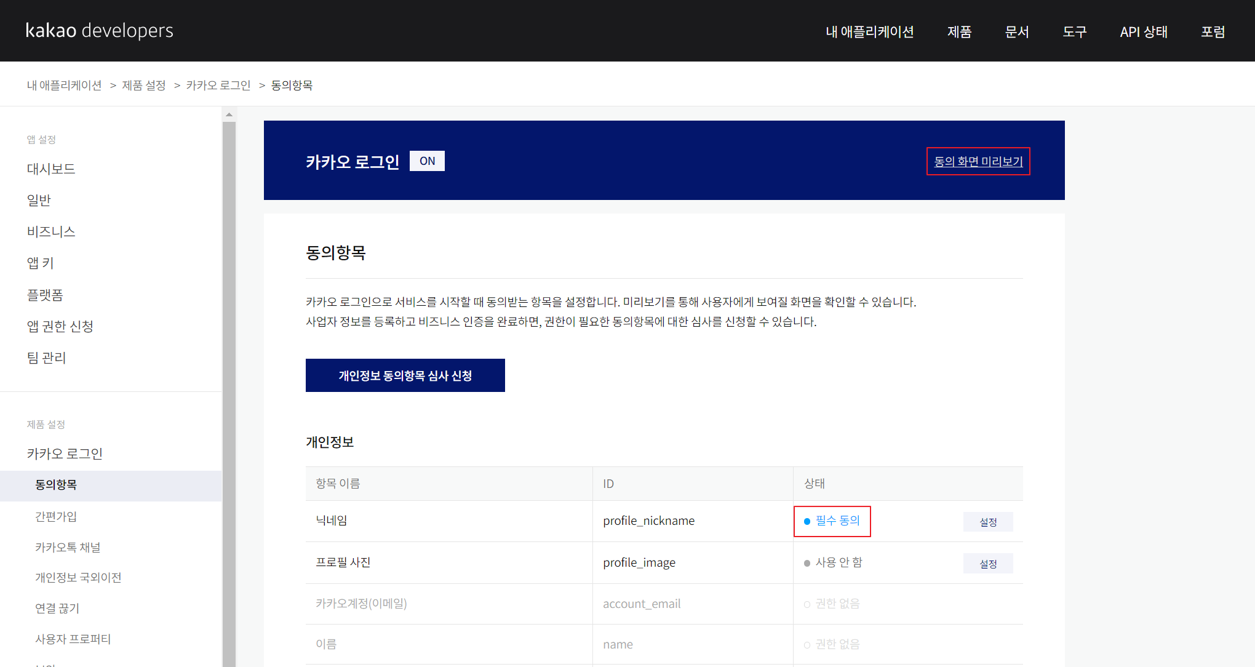Select 카카오톡 채널 sidebar sub-item
The height and width of the screenshot is (667, 1255).
point(68,547)
